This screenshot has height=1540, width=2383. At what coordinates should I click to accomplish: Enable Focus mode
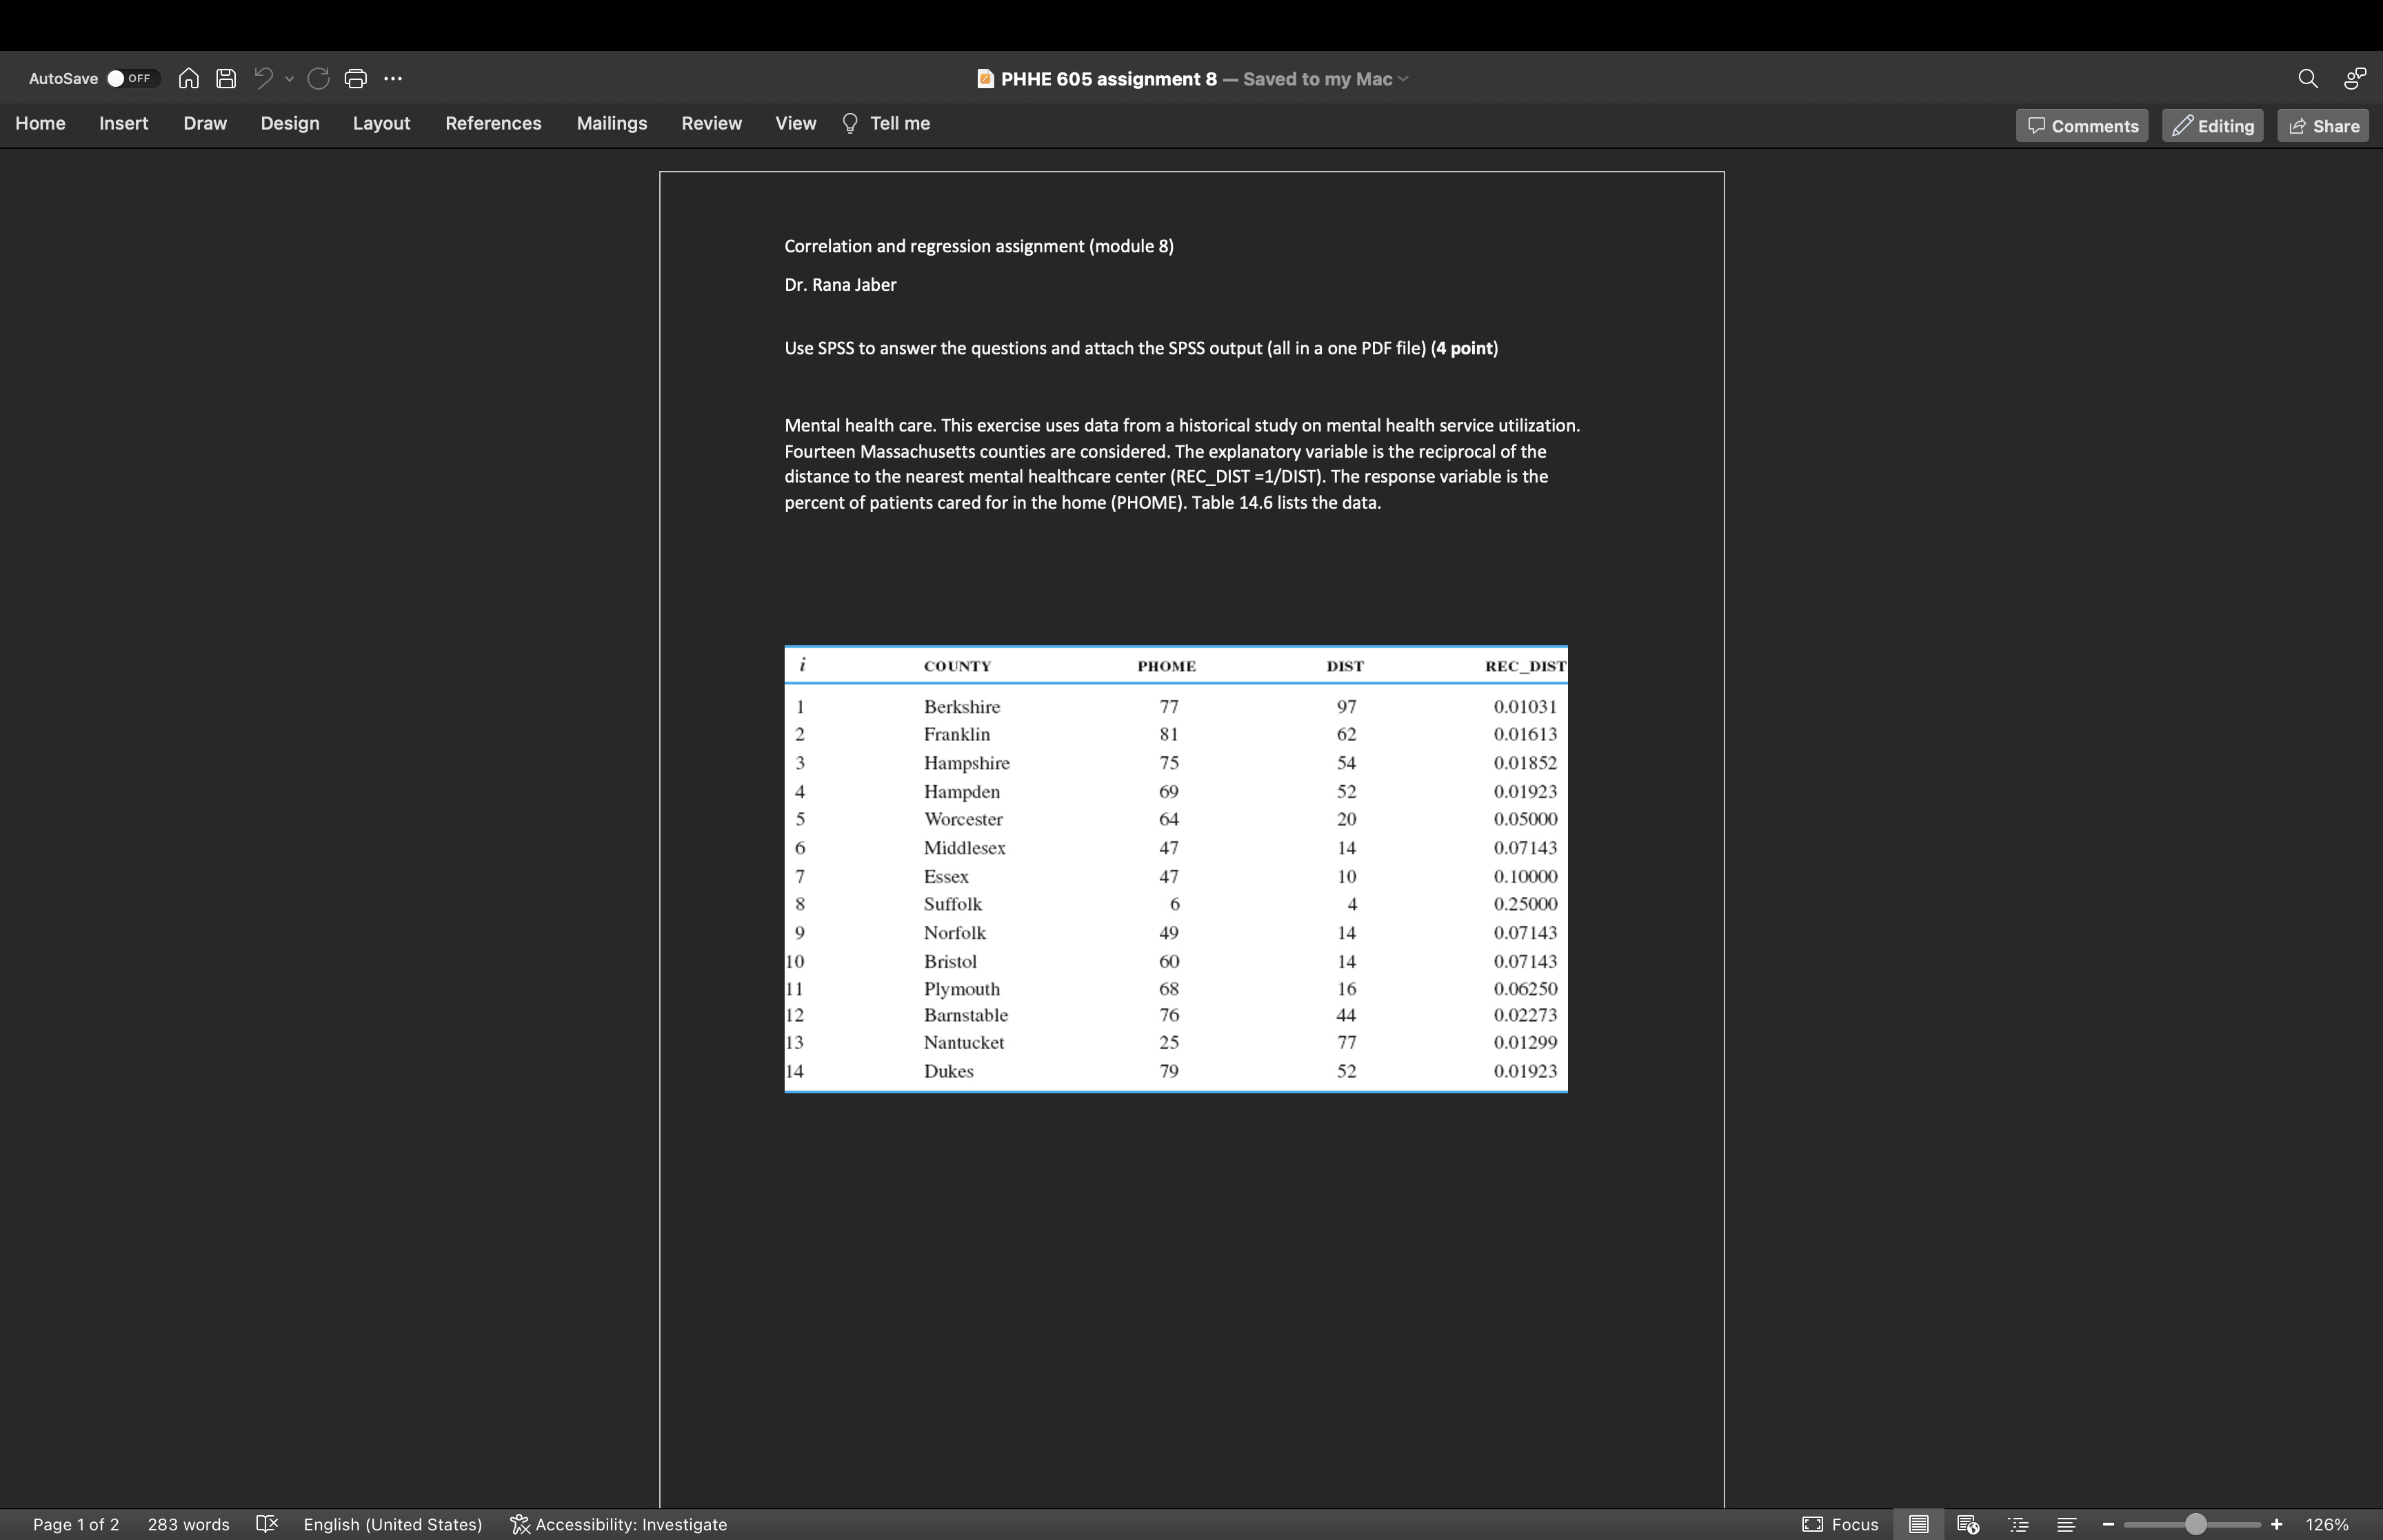[x=1841, y=1524]
